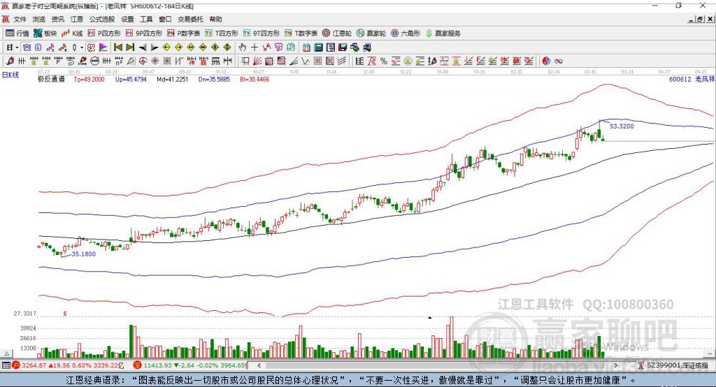
Task: Open the 交易委托 menu
Action: pyautogui.click(x=190, y=19)
